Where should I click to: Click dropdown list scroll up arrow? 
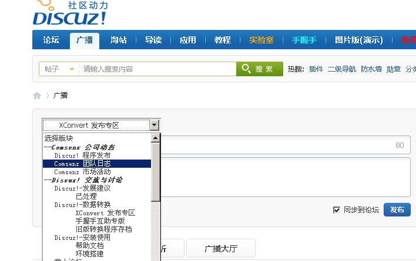pyautogui.click(x=156, y=138)
